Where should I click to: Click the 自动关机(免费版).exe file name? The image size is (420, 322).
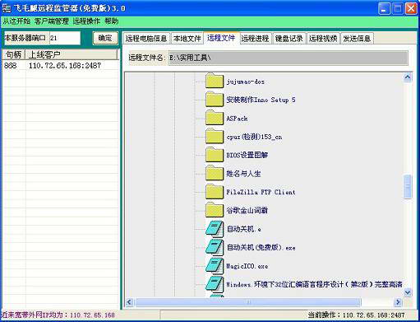[261, 247]
